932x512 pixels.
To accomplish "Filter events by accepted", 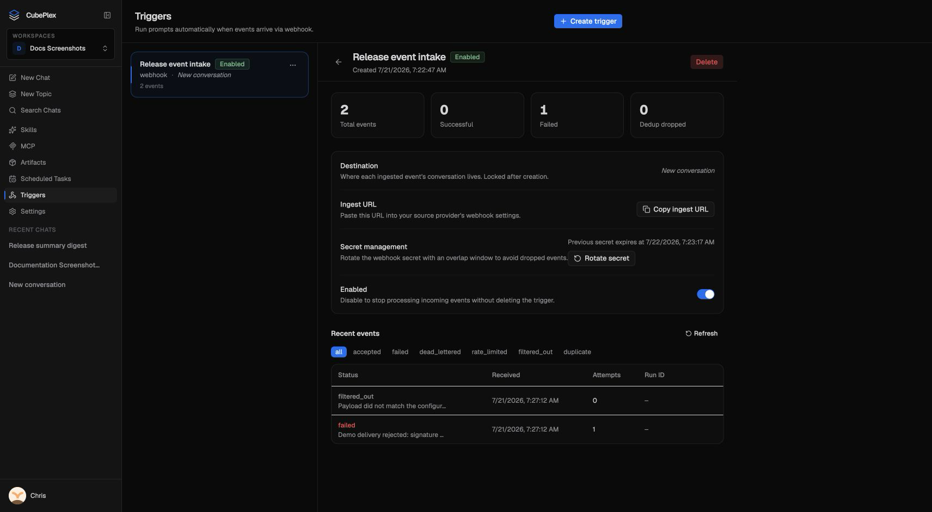I will click(x=367, y=352).
